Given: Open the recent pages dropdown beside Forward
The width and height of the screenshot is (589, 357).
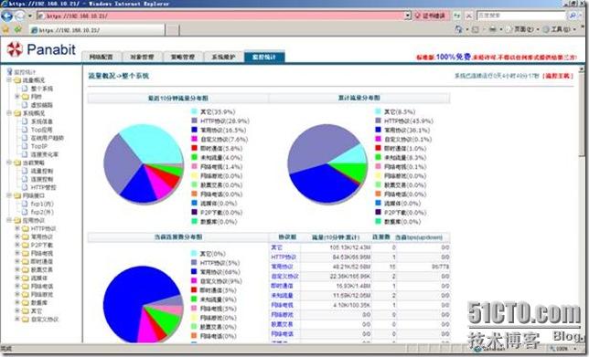Looking at the screenshot, I should [30, 16].
